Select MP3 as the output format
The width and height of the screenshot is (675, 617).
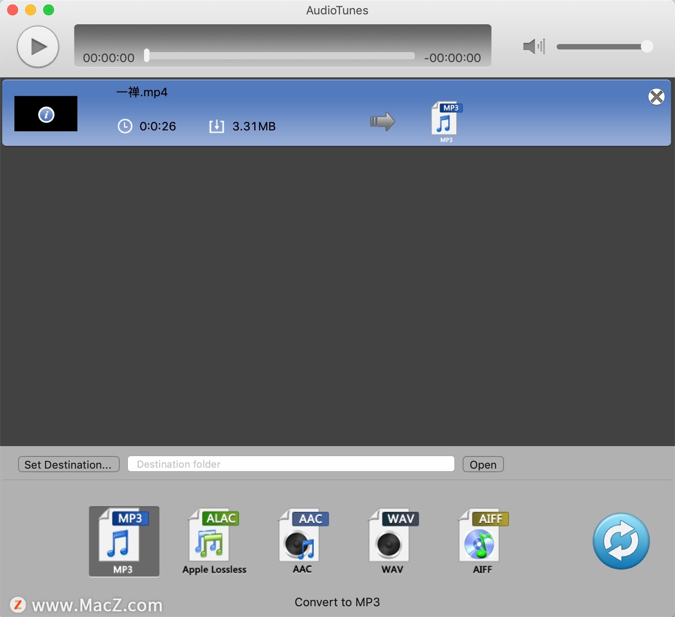pyautogui.click(x=124, y=541)
